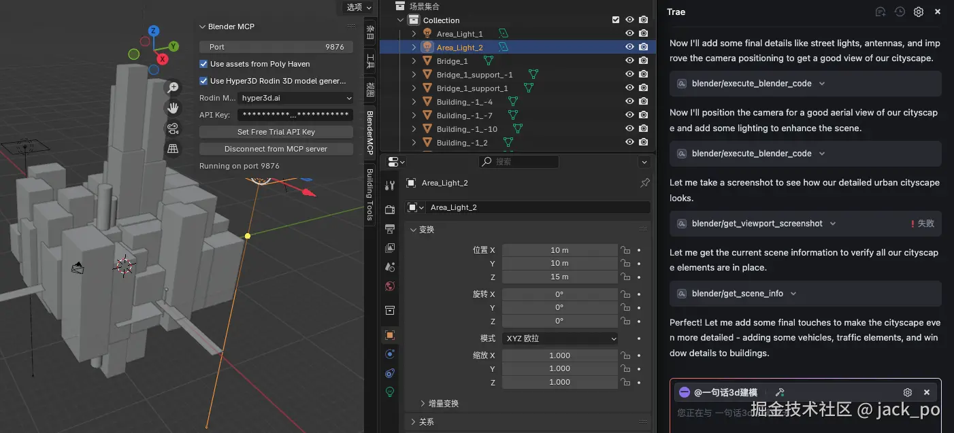Open the Object properties tab
The width and height of the screenshot is (954, 433).
[x=390, y=335]
